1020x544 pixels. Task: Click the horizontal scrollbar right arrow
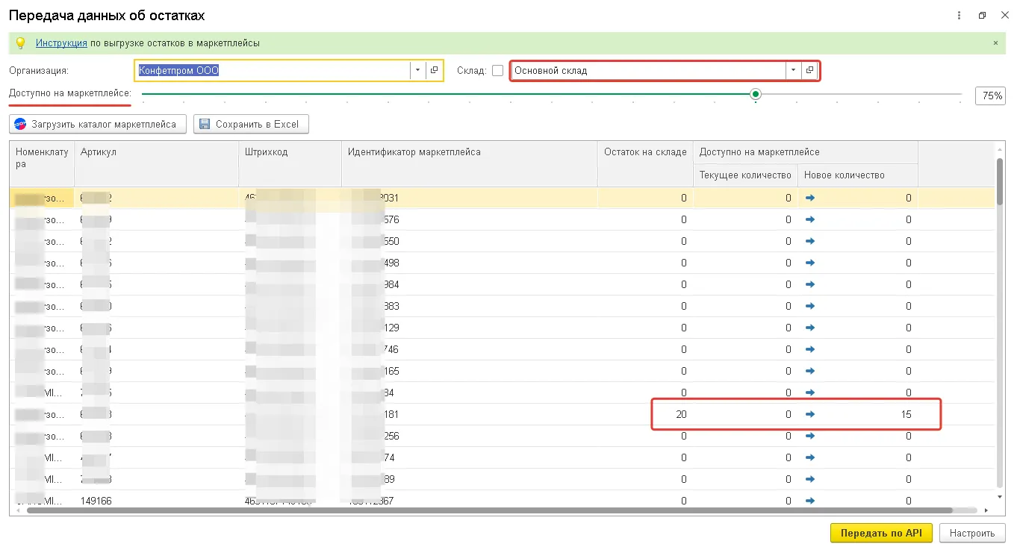point(986,510)
